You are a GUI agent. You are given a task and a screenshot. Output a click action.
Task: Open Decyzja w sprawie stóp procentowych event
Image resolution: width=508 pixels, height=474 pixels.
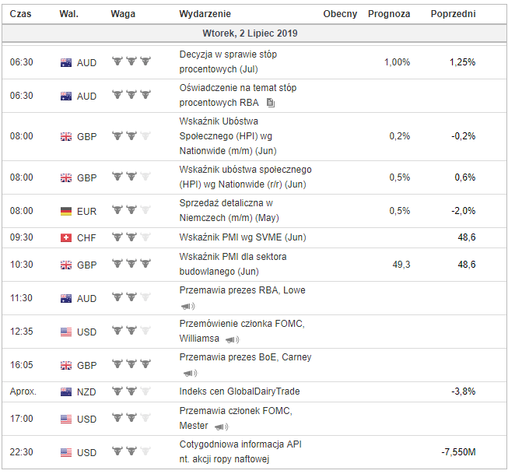pos(228,61)
